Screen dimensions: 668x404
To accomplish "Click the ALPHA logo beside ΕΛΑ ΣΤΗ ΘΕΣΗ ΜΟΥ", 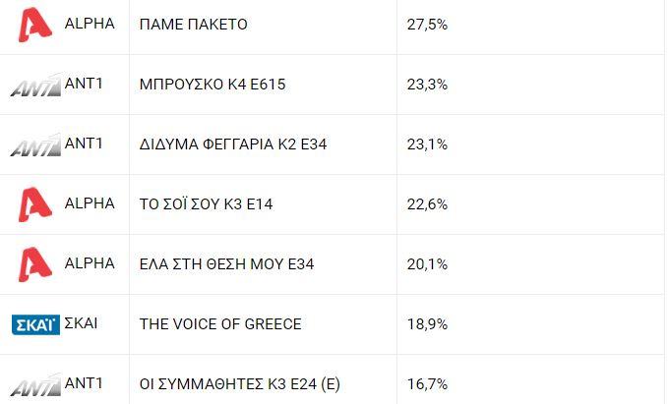I will 34,264.
